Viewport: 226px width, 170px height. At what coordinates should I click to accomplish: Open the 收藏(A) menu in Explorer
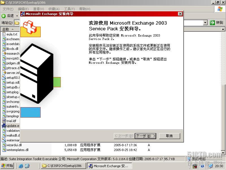(x=54, y=9)
